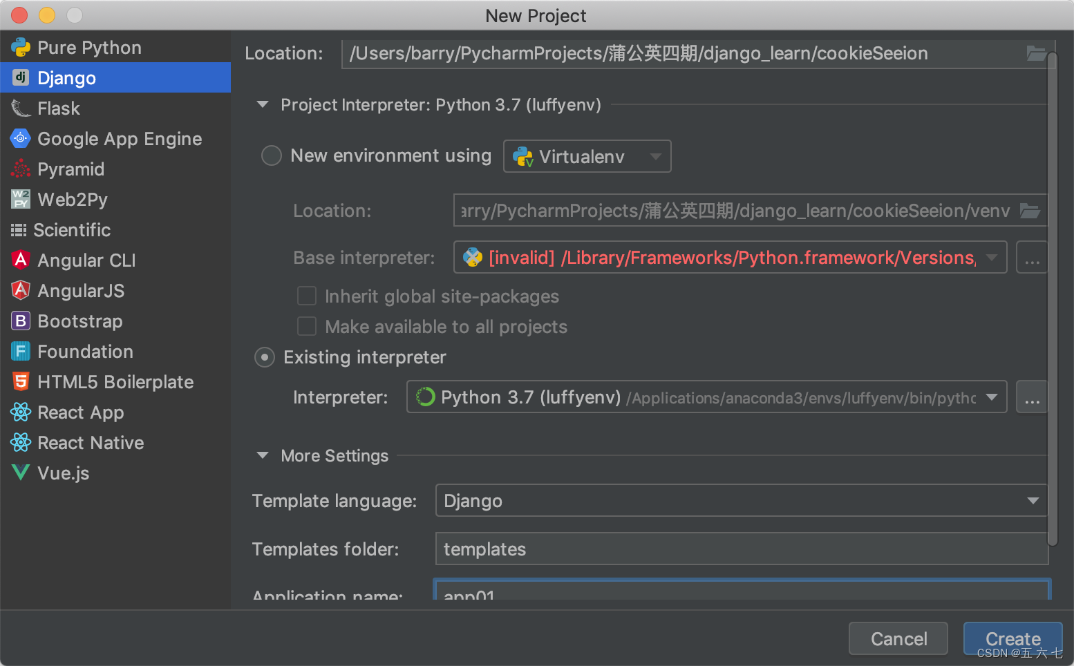Select New environment using radio button
Screen dimensions: 1074x666
[x=272, y=155]
